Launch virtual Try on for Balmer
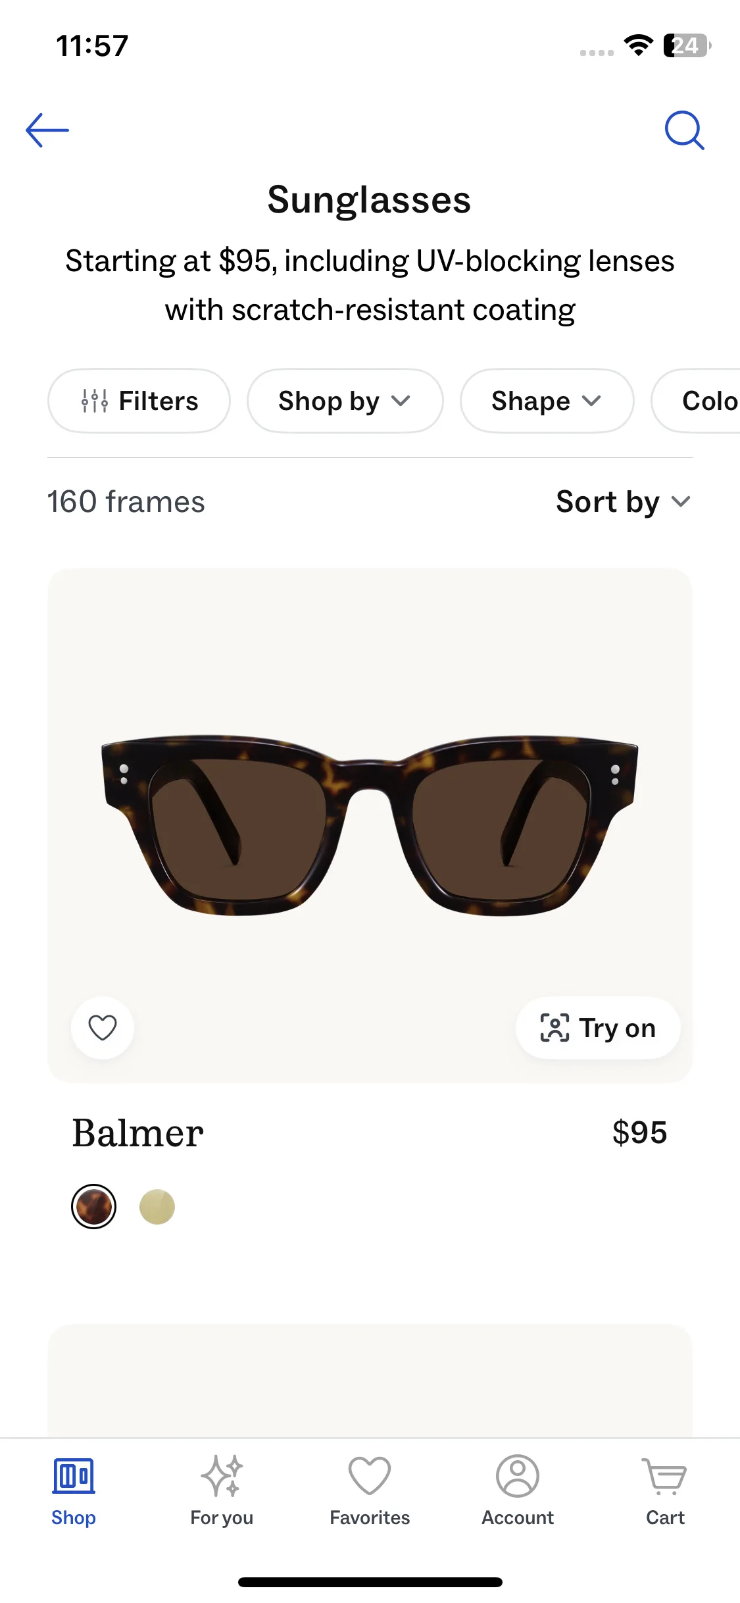 pos(598,1028)
